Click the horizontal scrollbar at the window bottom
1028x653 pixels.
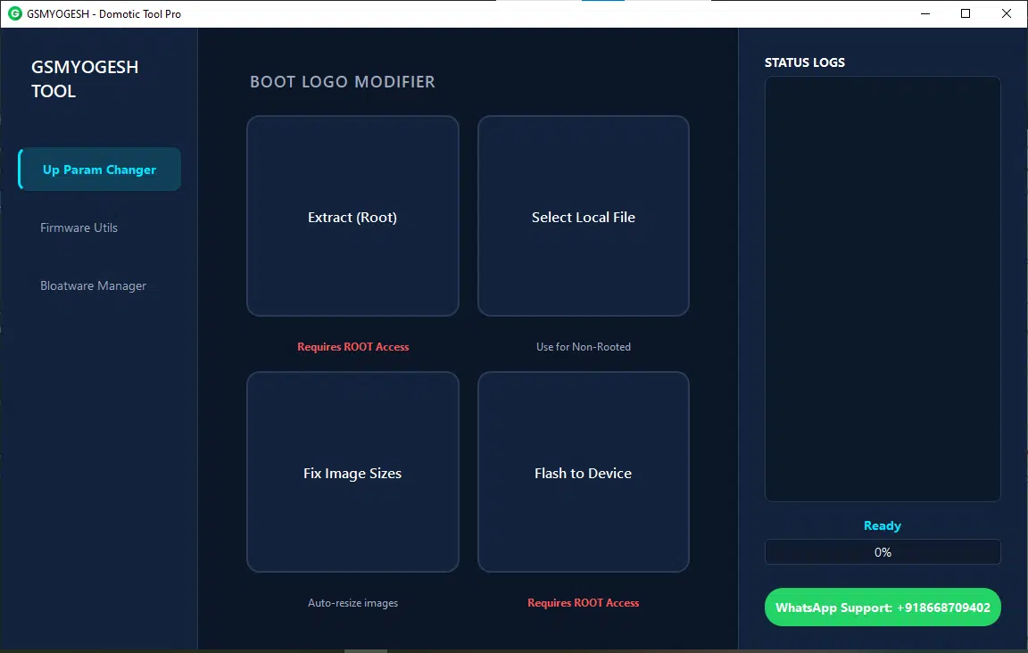pyautogui.click(x=365, y=650)
